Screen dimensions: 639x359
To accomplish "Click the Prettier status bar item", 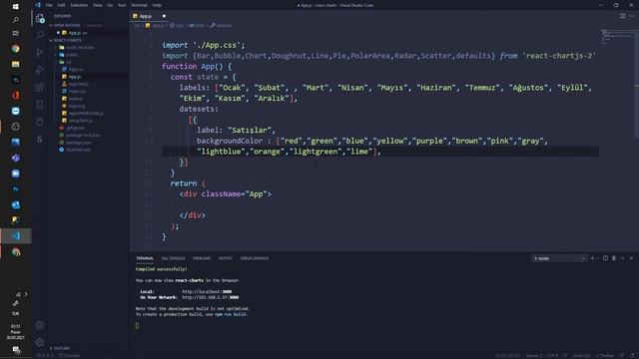I will tap(605, 356).
